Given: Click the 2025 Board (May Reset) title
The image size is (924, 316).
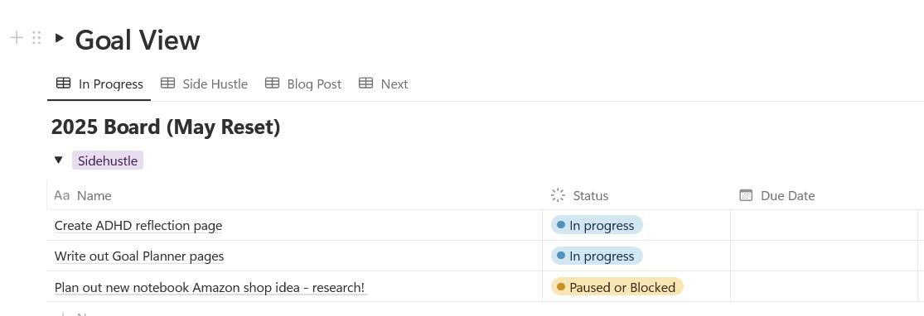Looking at the screenshot, I should pyautogui.click(x=166, y=127).
